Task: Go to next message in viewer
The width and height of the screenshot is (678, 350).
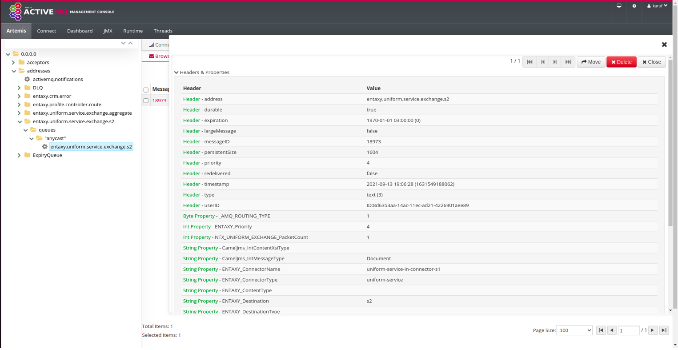Action: tap(555, 62)
